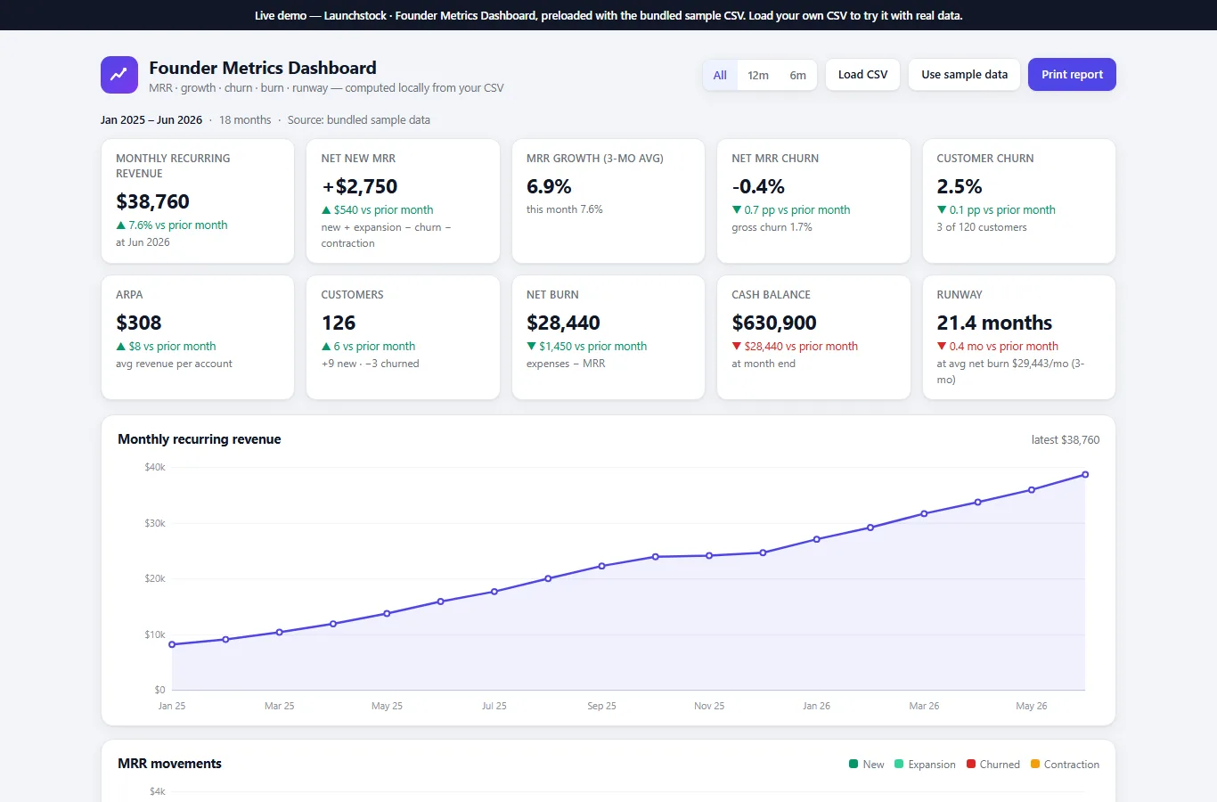This screenshot has width=1217, height=802.
Task: Click the Churned legend red swatch
Action: [x=971, y=764]
